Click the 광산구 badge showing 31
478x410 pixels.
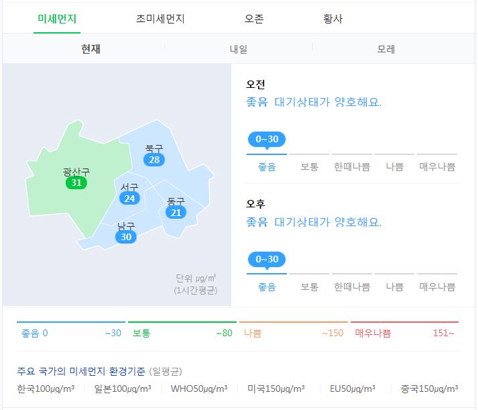click(76, 183)
